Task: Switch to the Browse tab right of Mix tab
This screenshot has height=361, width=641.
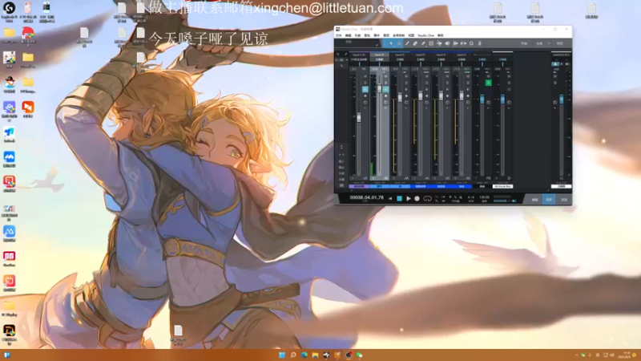Action: 564,200
